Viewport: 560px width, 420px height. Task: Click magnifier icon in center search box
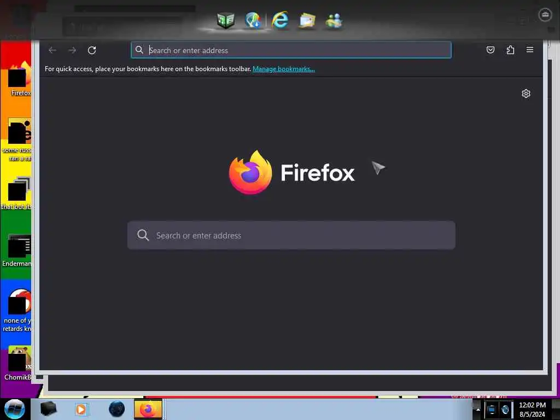point(143,235)
